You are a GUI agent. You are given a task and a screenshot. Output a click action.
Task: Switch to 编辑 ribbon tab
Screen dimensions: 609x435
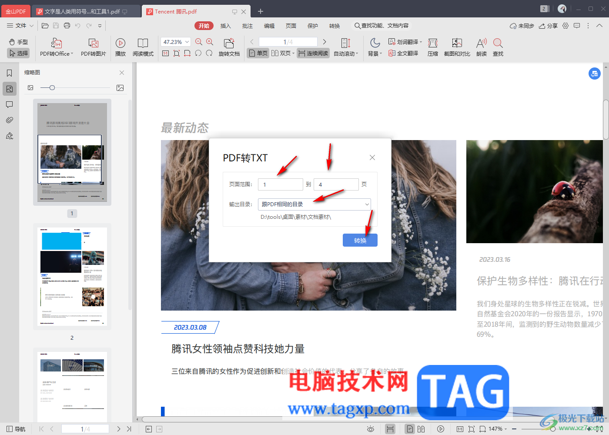(269, 26)
